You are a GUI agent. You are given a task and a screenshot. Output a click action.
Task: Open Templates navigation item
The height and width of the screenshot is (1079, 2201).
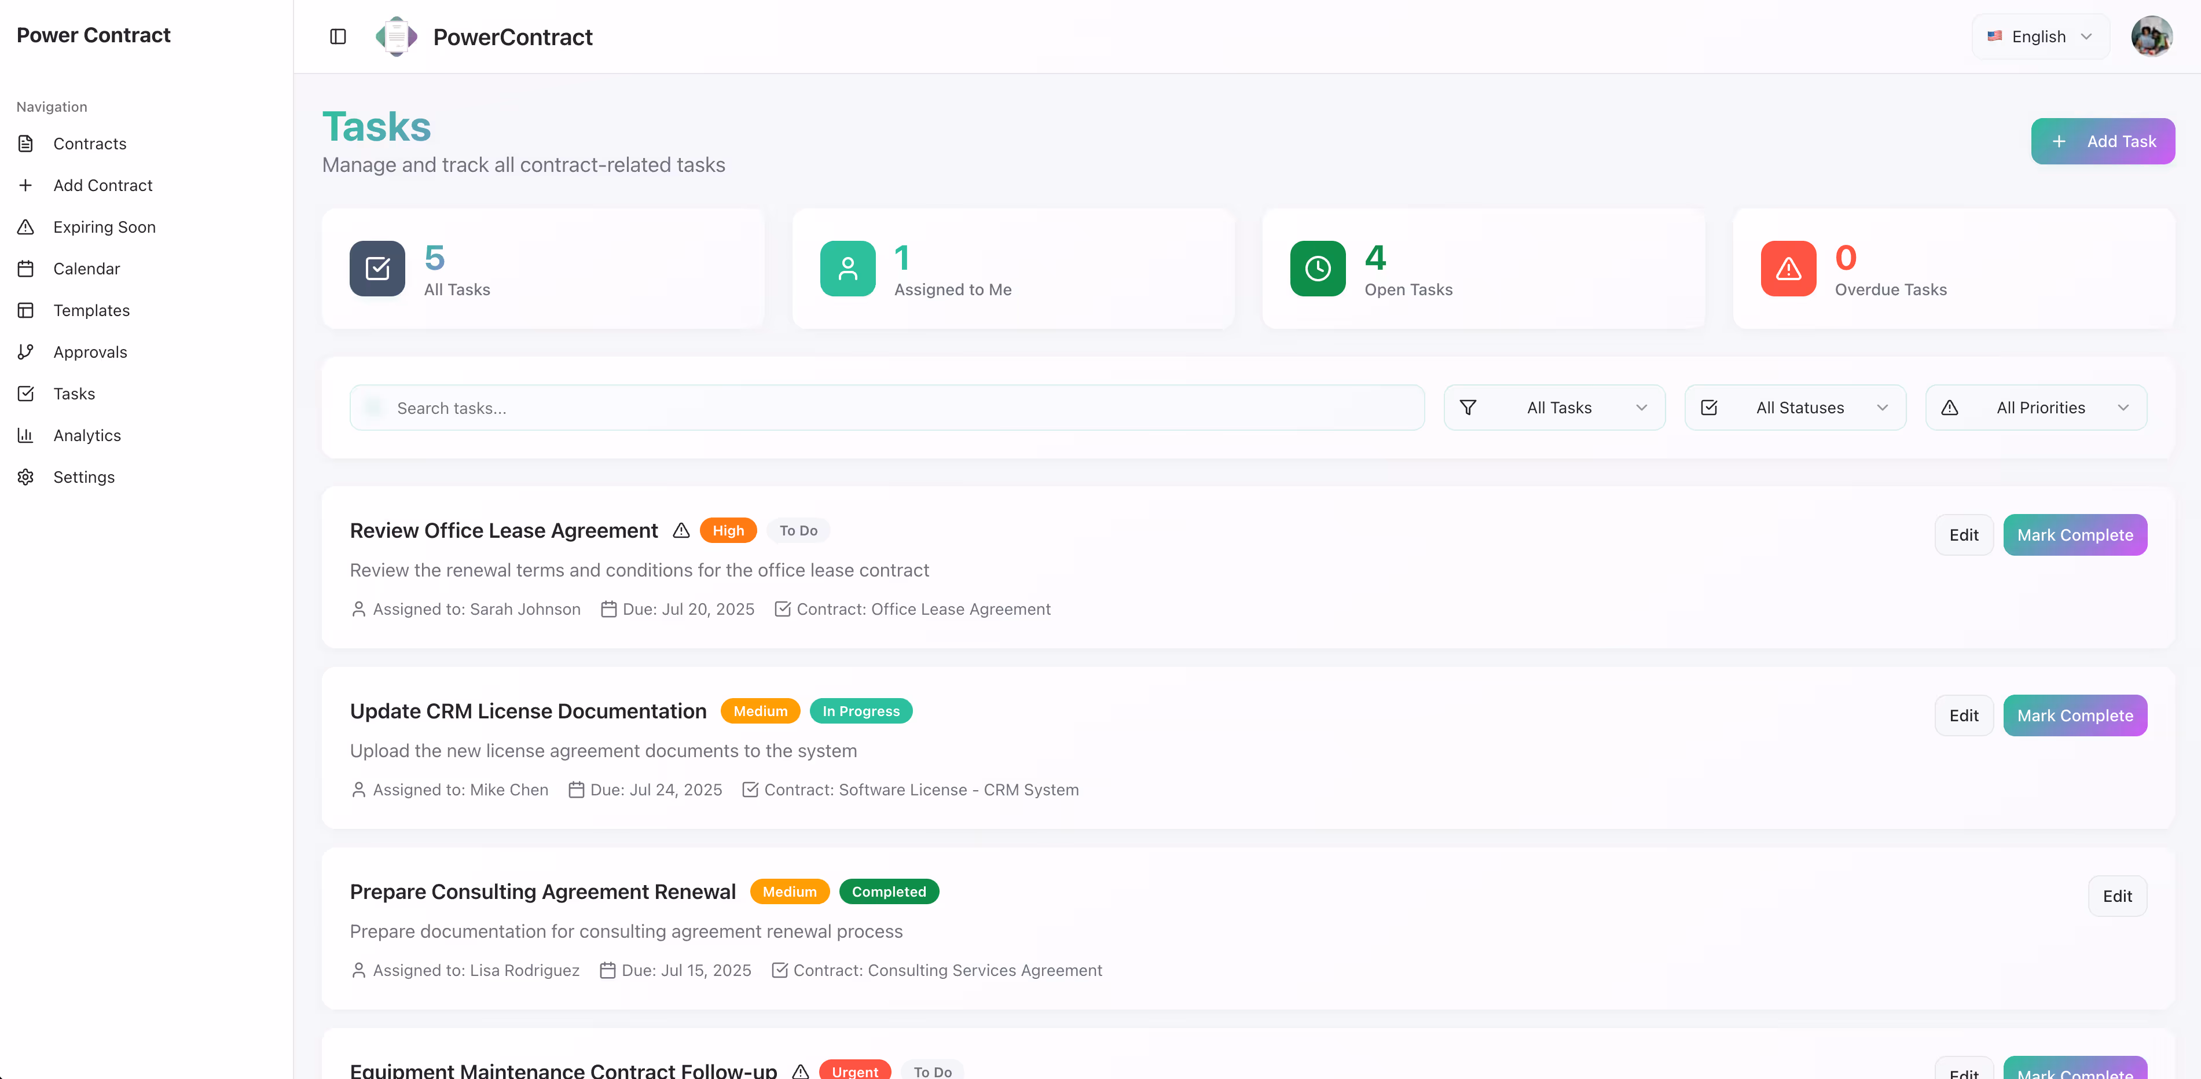coord(91,310)
